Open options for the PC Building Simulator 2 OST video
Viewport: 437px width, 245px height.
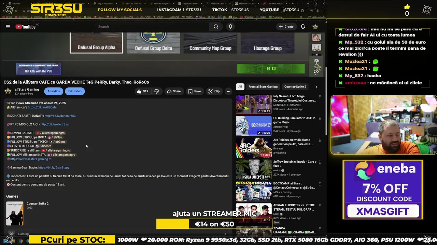click(320, 118)
